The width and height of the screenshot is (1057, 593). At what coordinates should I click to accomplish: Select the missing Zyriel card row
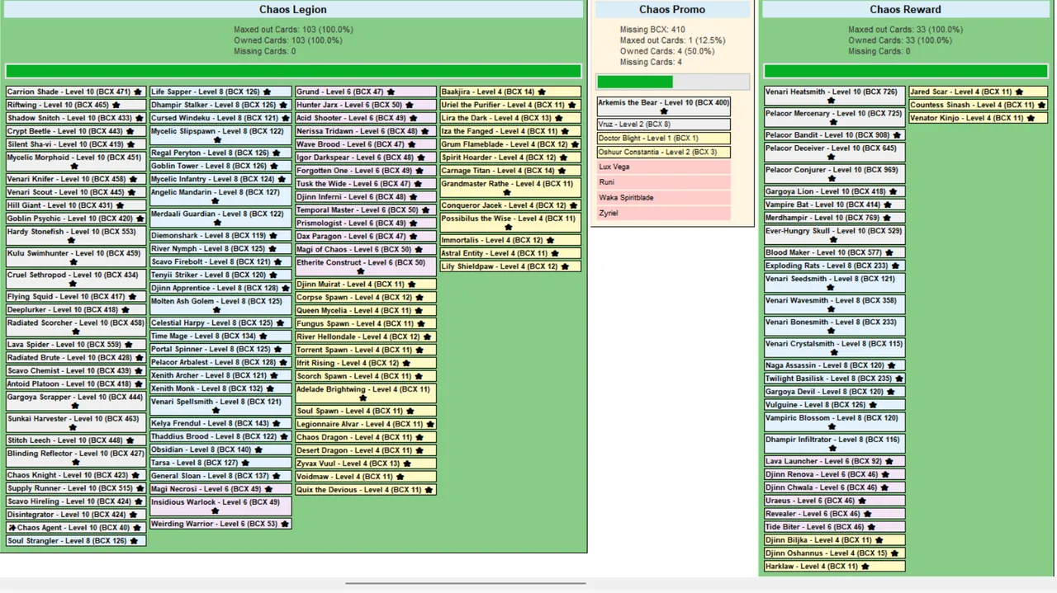664,214
